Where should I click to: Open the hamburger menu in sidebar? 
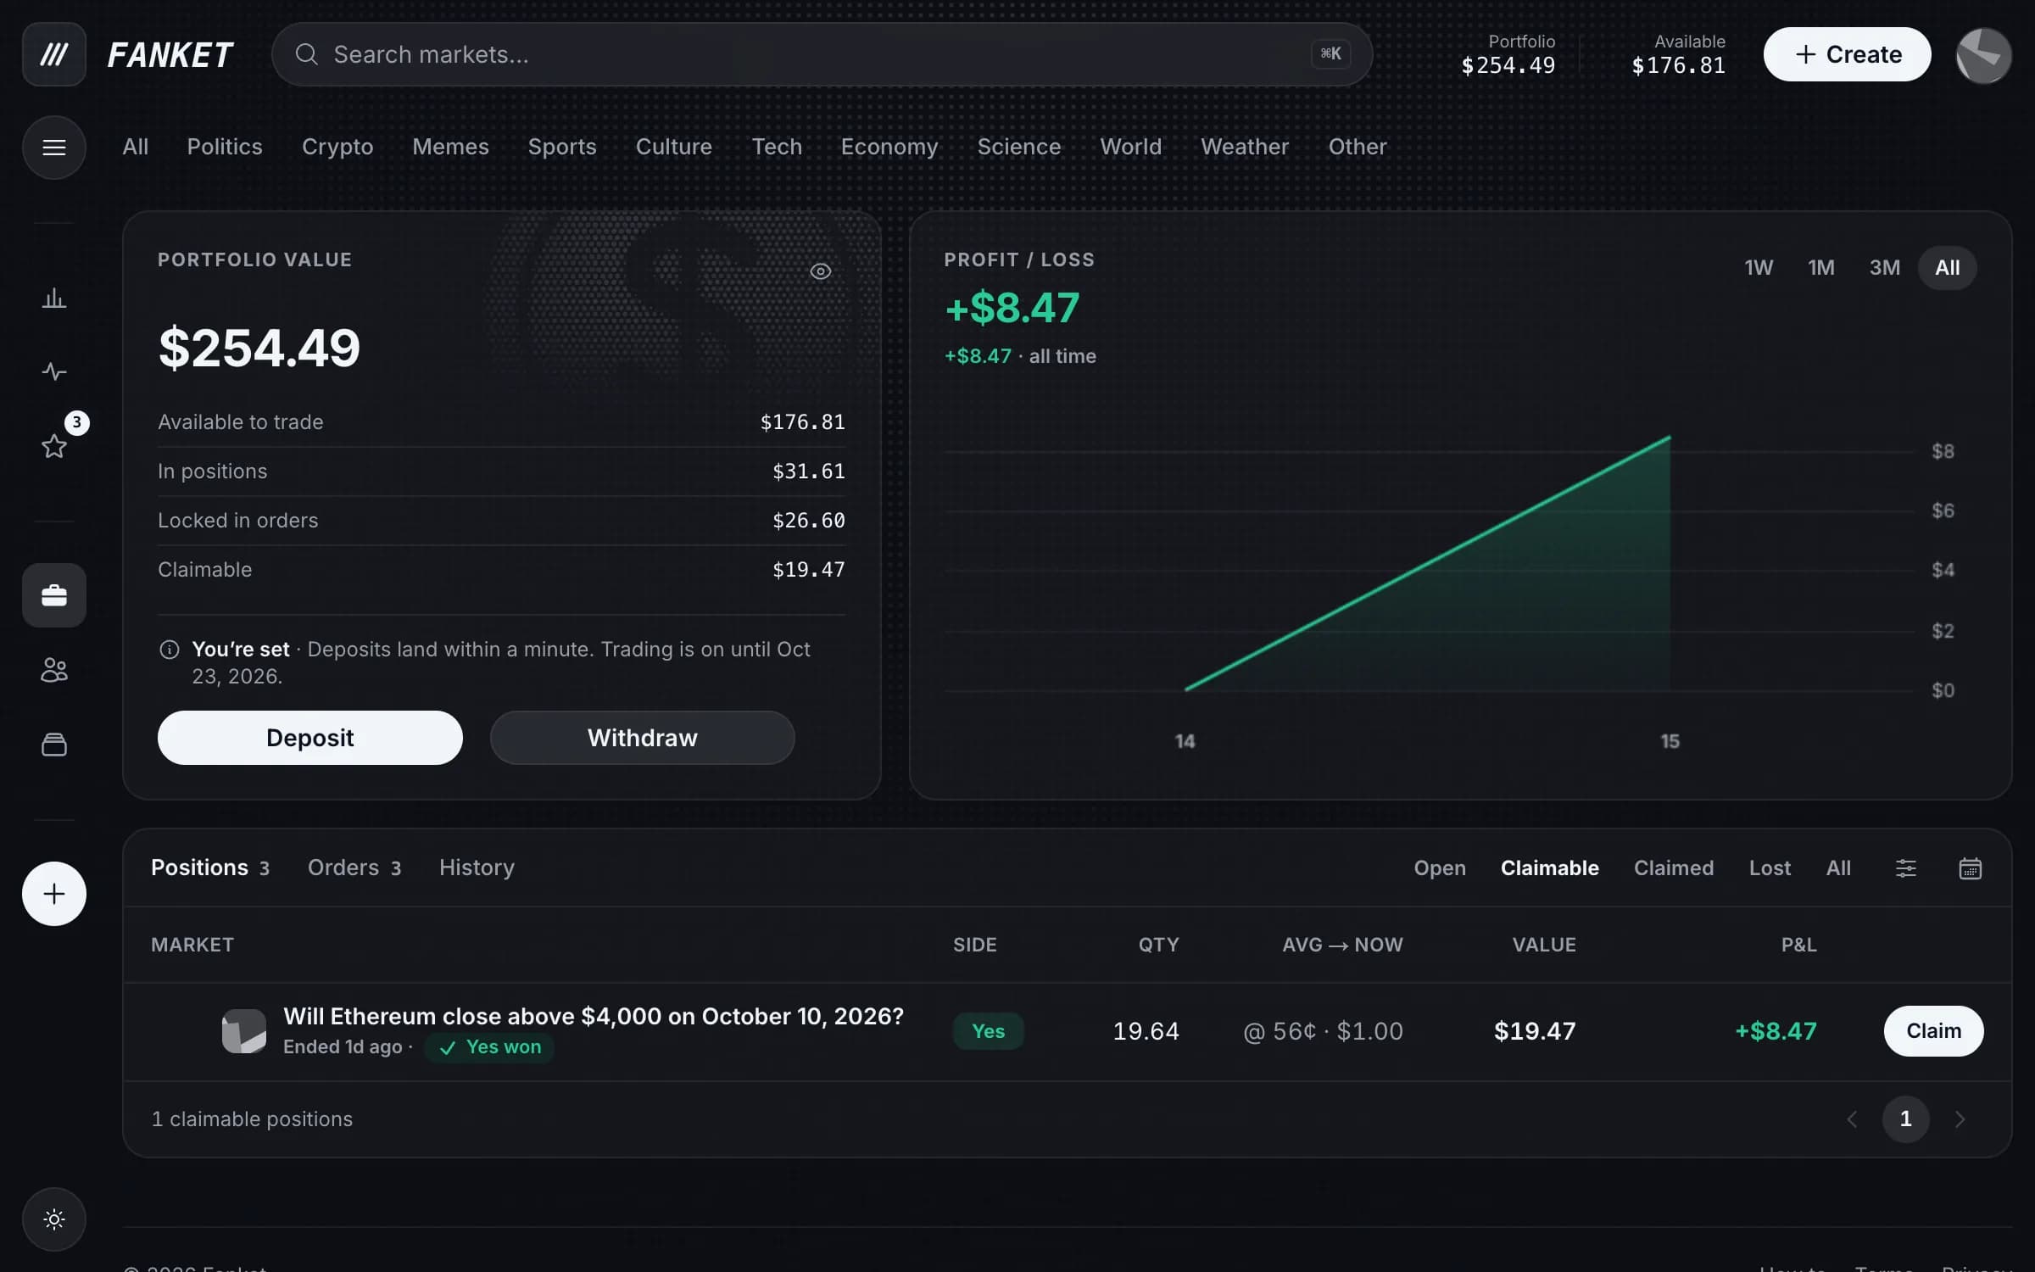[53, 148]
